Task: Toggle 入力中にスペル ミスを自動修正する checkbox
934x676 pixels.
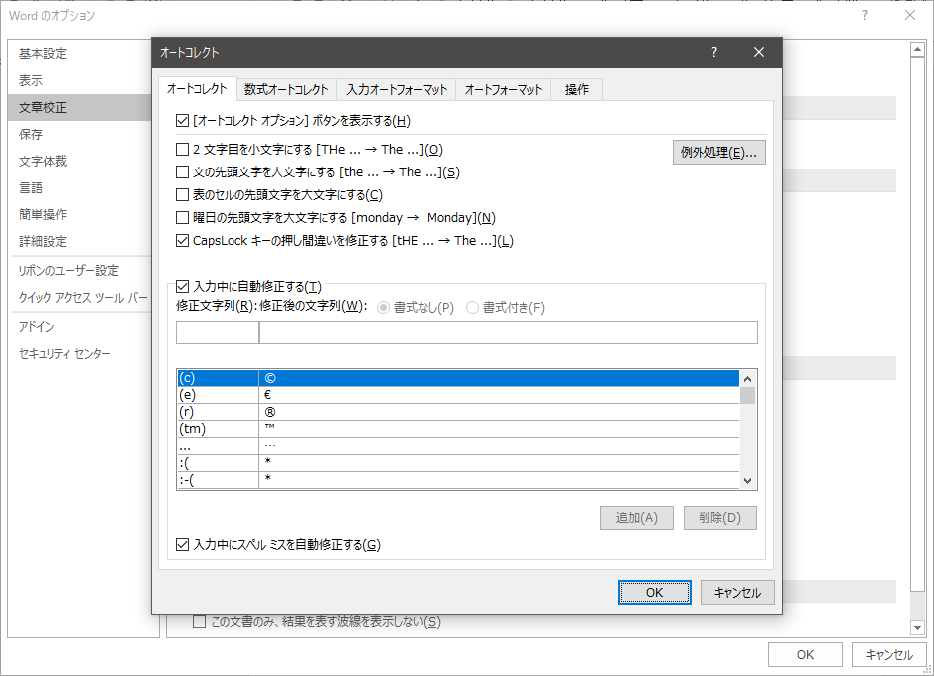Action: (183, 544)
